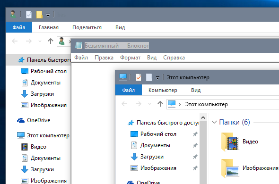Open Вид tab in Этот компьютер window

(196, 90)
